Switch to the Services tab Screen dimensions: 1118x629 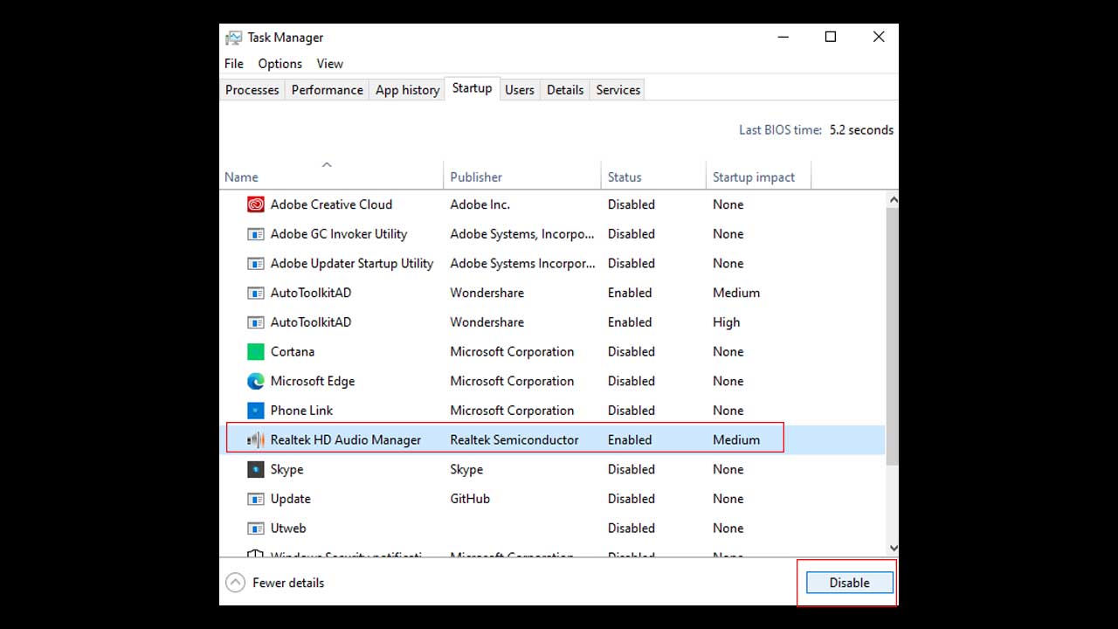pyautogui.click(x=617, y=89)
